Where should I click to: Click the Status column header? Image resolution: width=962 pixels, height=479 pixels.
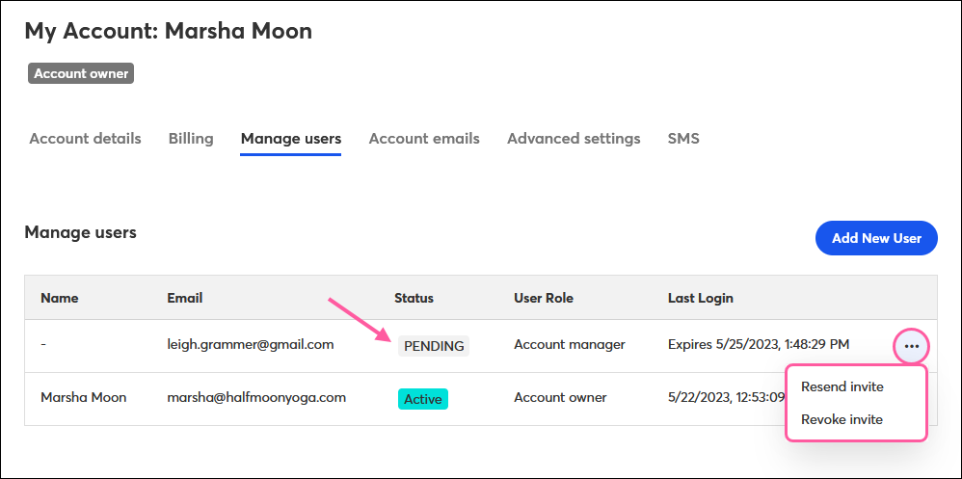[414, 298]
